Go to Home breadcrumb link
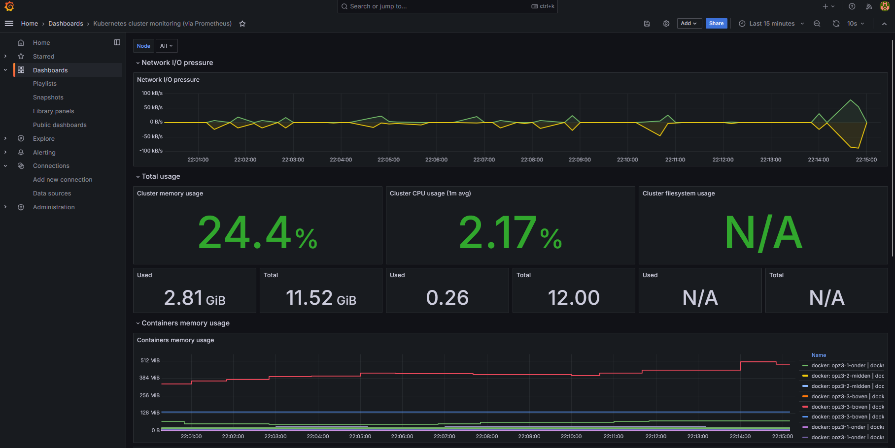Screen dimensions: 895x448 coord(30,24)
